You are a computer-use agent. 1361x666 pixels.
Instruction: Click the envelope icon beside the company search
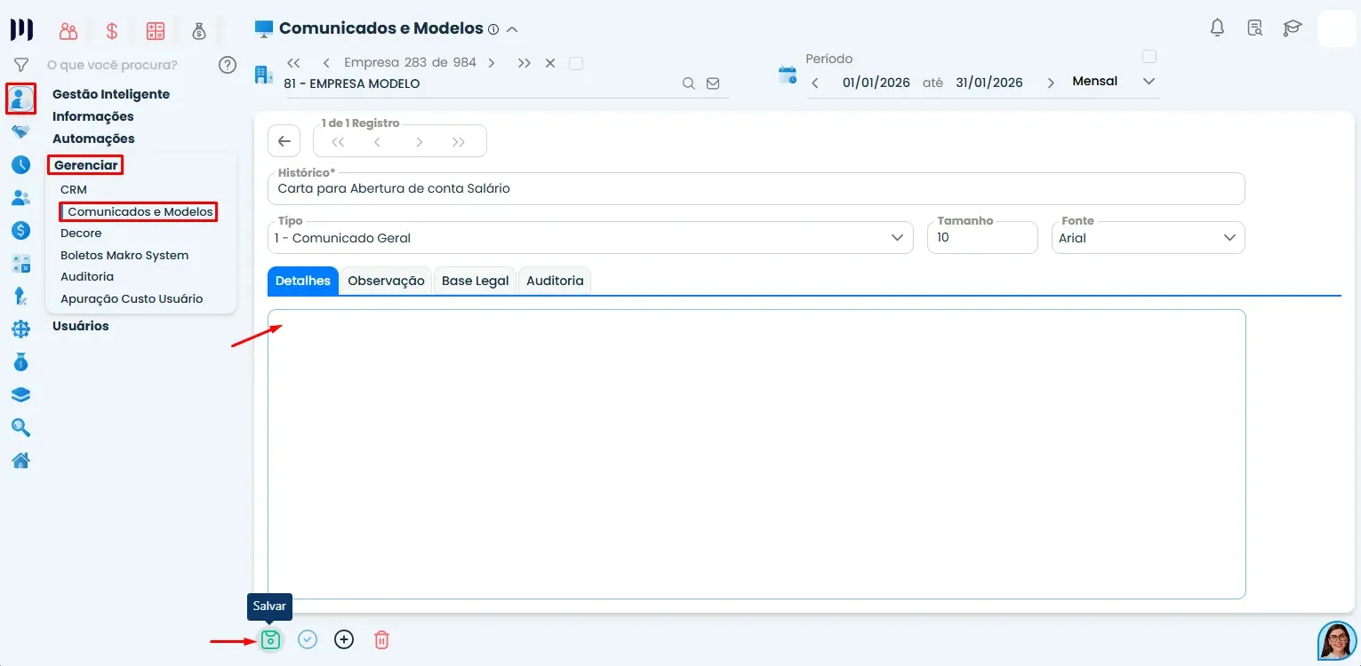pos(713,83)
